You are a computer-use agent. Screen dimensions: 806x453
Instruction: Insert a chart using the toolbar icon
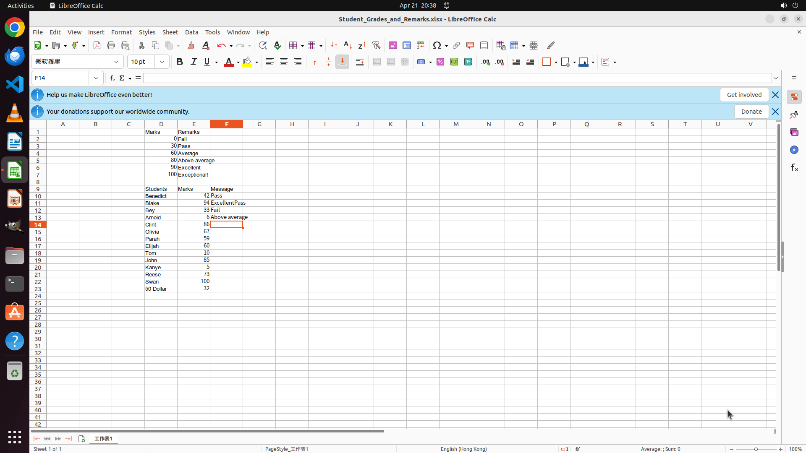[407, 45]
